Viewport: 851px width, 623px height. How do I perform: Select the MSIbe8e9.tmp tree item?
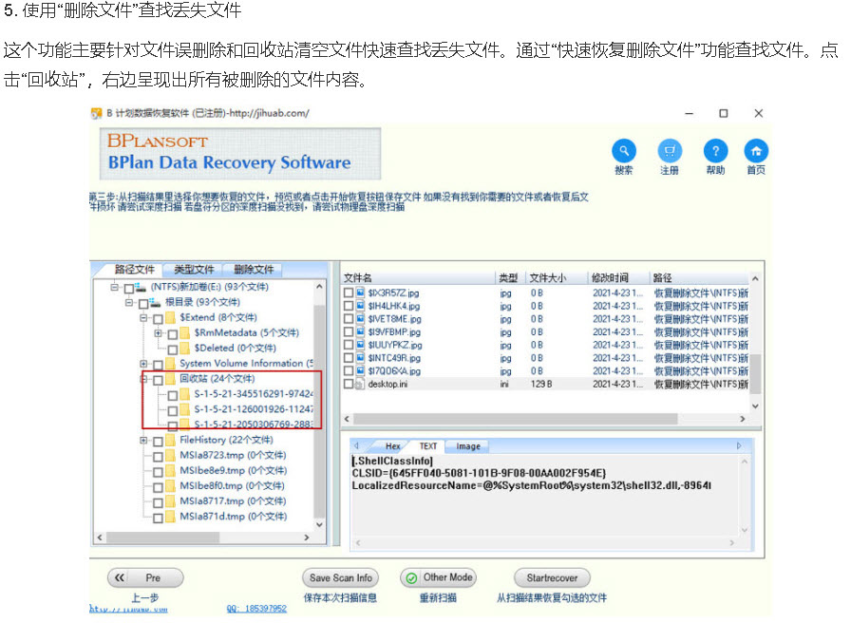[233, 470]
